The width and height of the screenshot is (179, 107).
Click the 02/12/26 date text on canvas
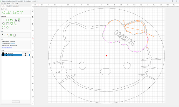point(125,38)
